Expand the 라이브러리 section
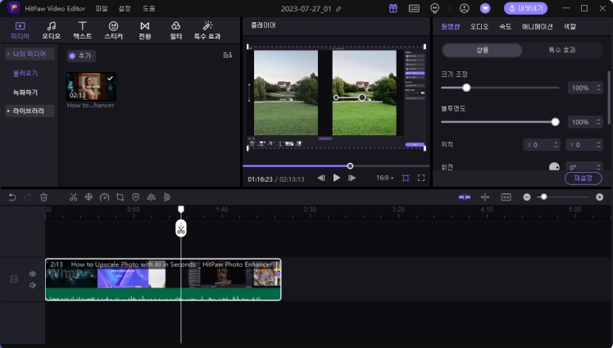The image size is (613, 348). 30,111
